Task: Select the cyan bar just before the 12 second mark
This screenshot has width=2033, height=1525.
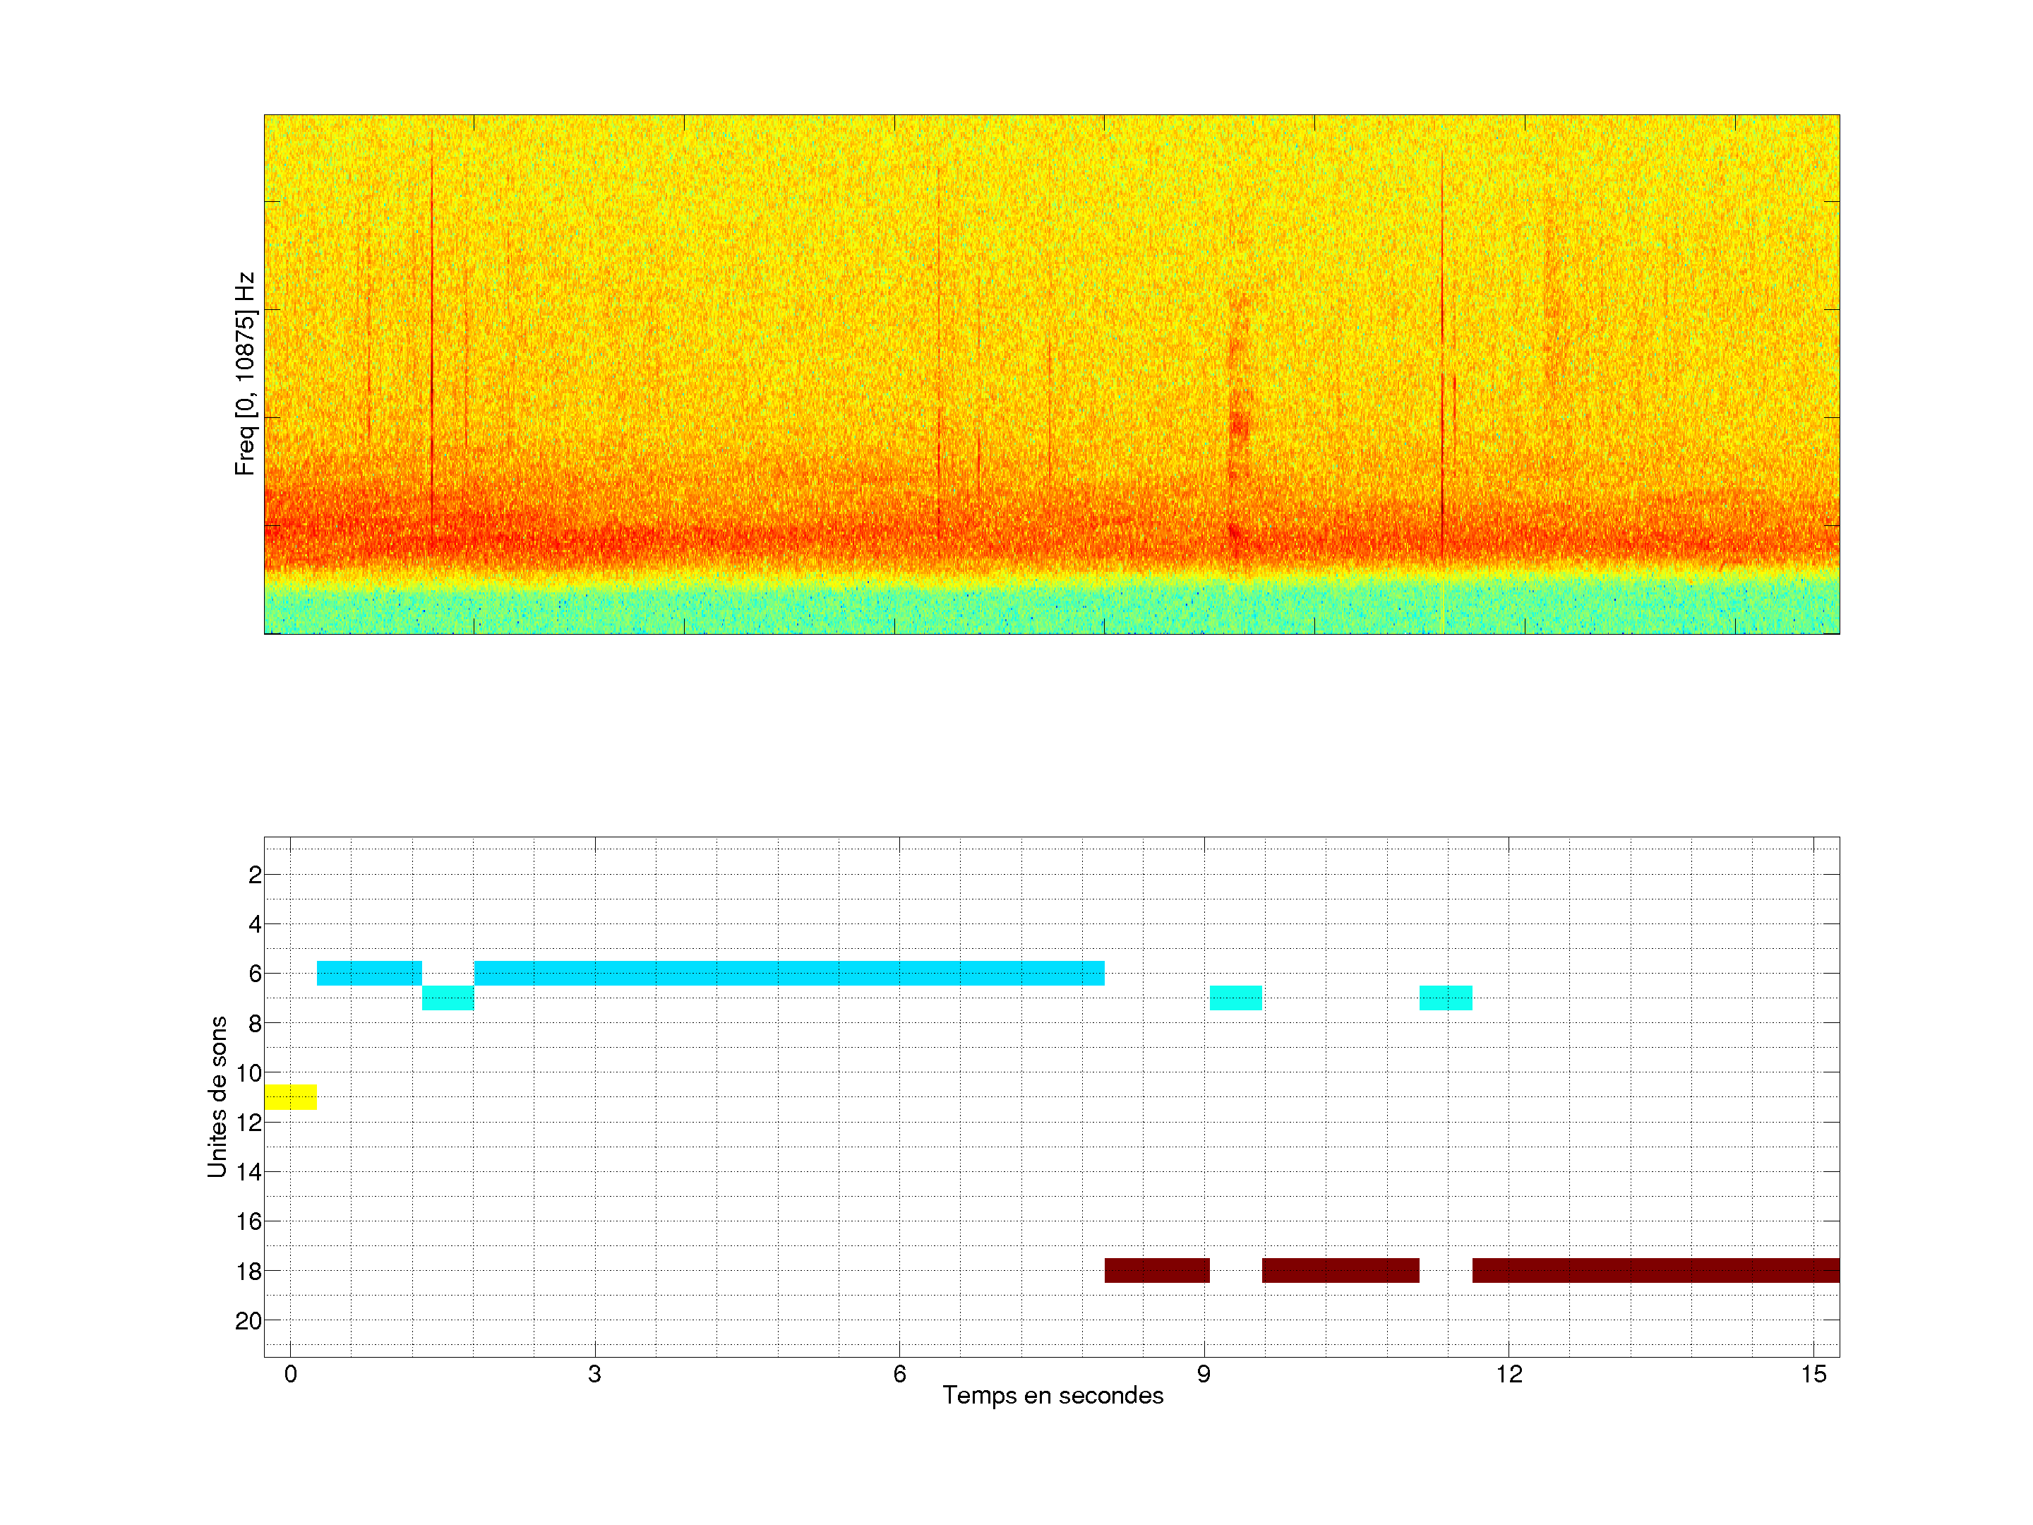Action: (x=1445, y=998)
